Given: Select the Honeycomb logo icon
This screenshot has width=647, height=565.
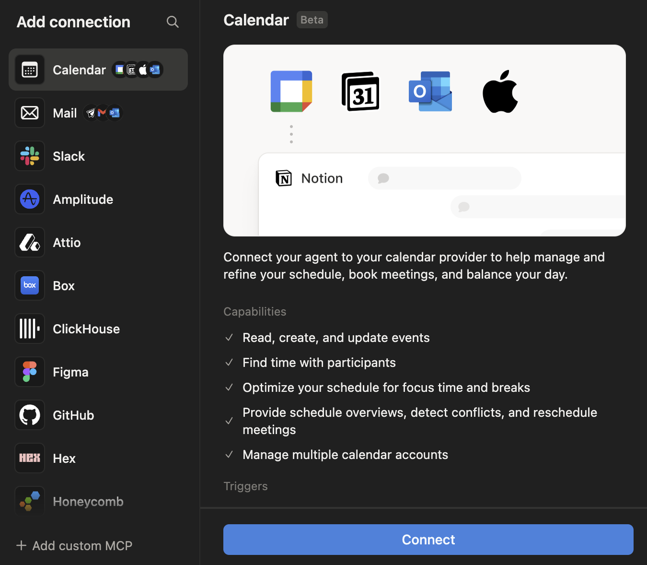Looking at the screenshot, I should click(30, 501).
